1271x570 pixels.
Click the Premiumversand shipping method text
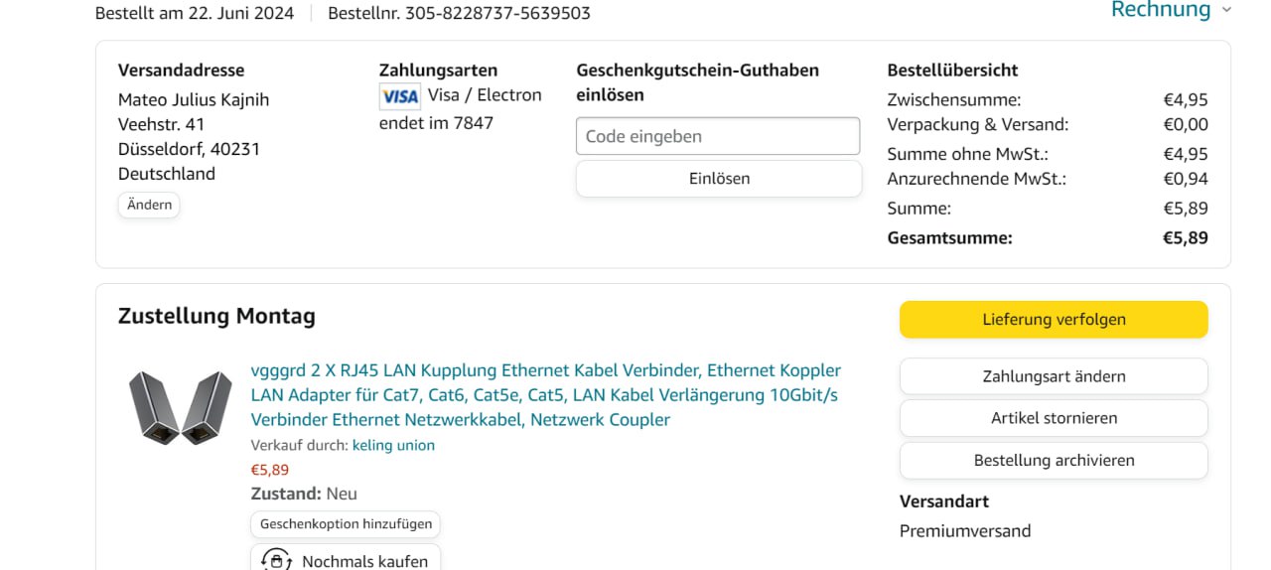coord(964,531)
